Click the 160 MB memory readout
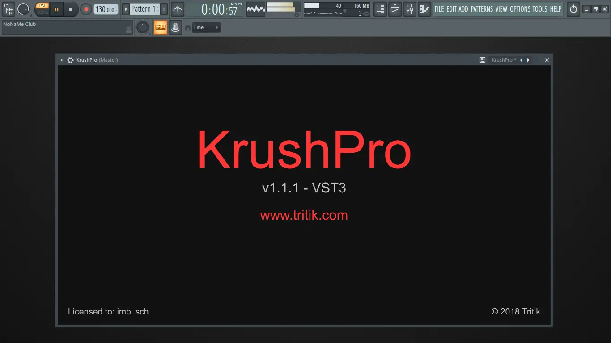Screen dimensions: 611x343 tap(361, 6)
